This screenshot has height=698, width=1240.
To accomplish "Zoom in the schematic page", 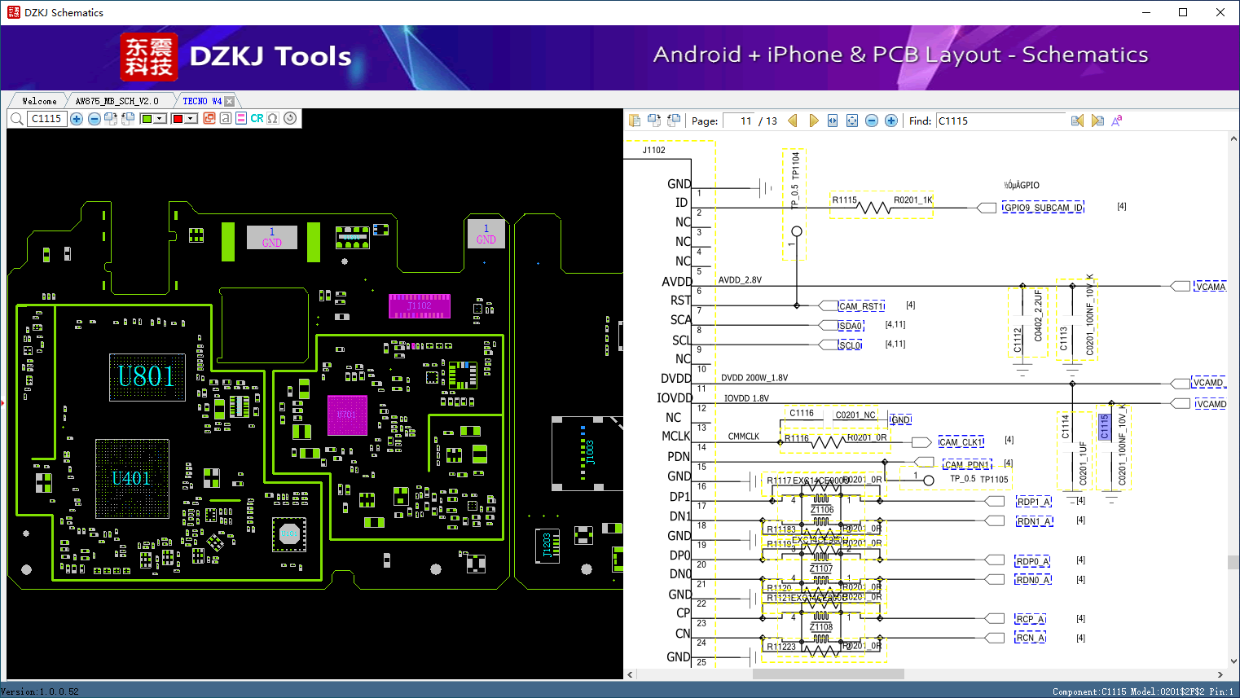I will point(891,121).
